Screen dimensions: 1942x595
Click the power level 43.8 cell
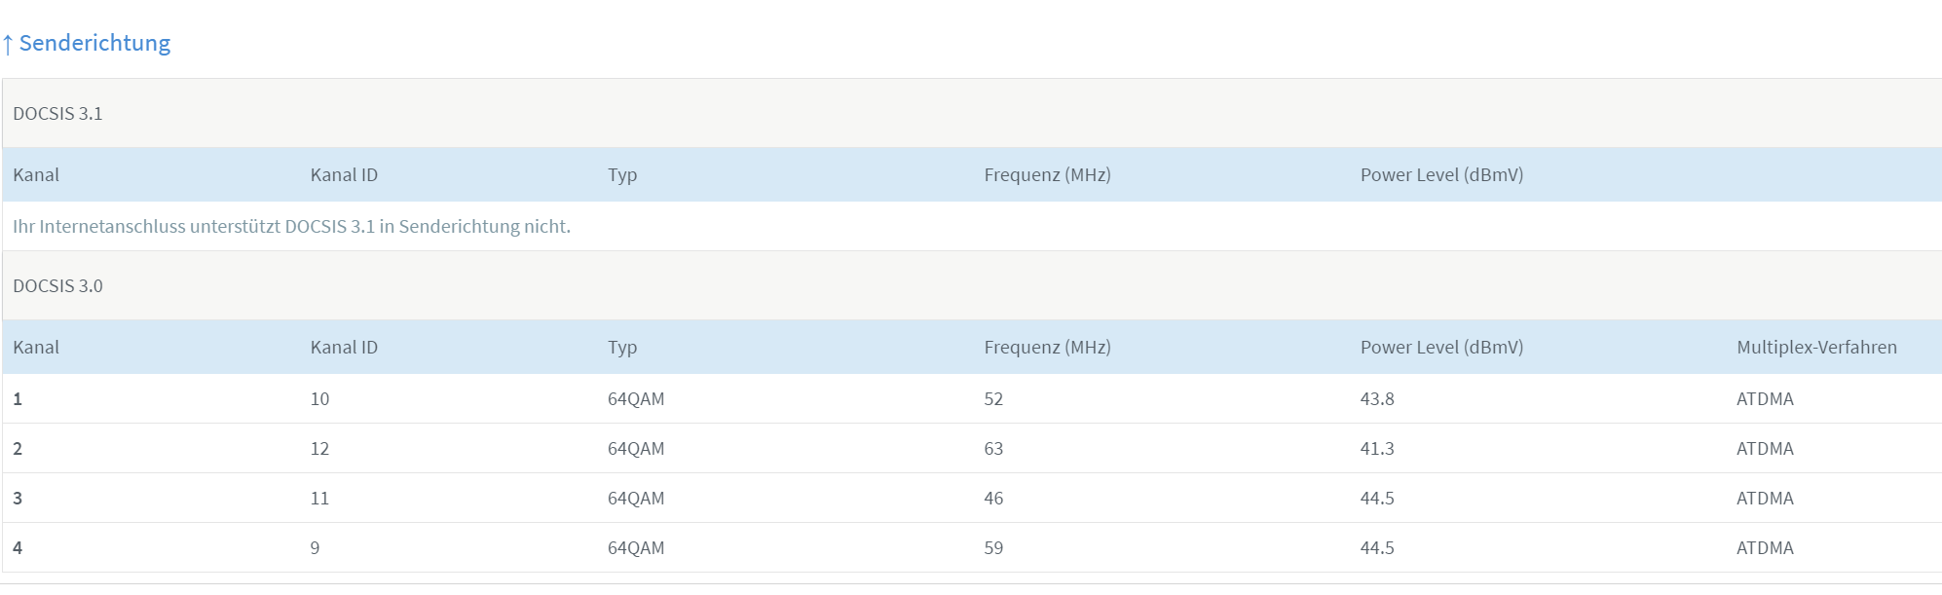pos(1377,399)
